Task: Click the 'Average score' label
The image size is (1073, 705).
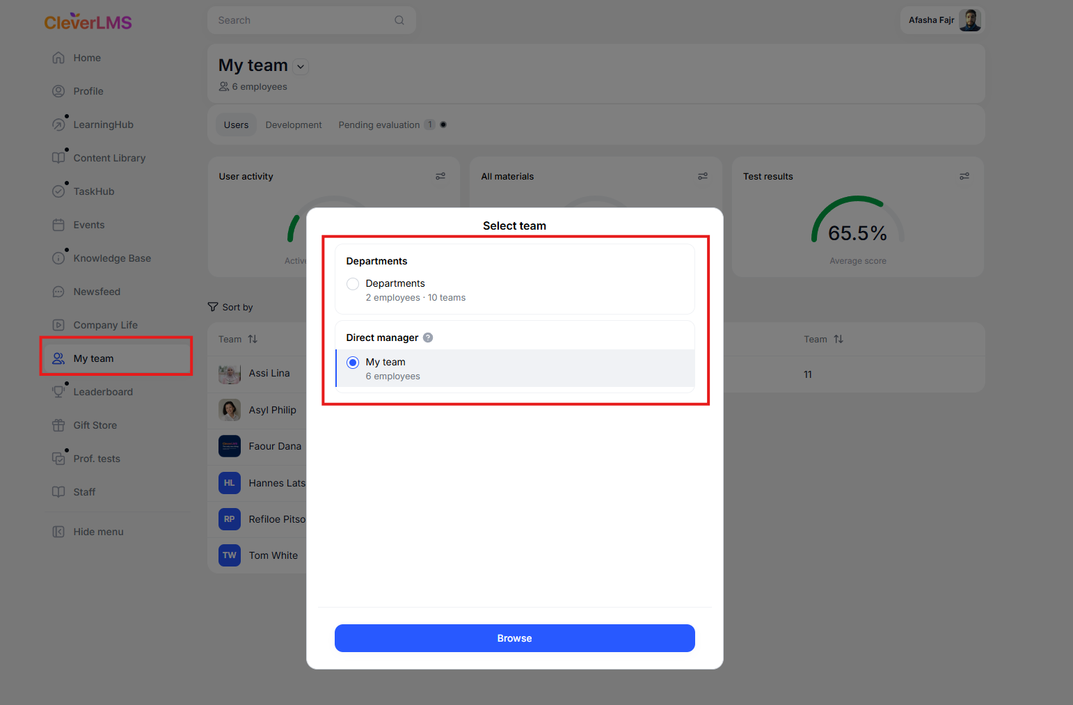Action: 858,261
